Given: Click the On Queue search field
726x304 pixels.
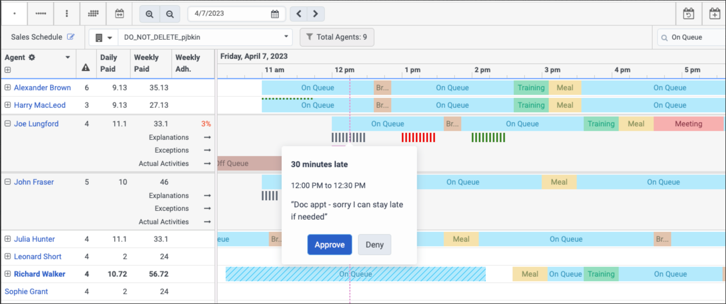Looking at the screenshot, I should [x=692, y=37].
